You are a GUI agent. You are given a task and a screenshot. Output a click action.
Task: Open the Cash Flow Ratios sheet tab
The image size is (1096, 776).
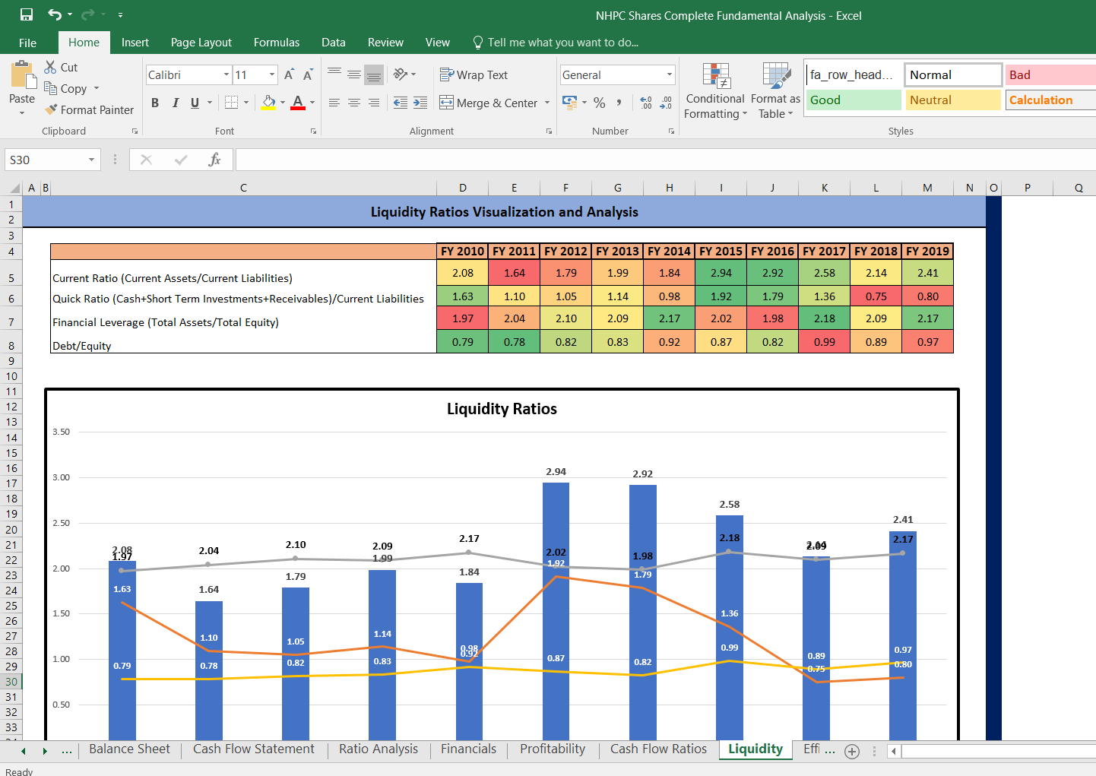tap(658, 749)
